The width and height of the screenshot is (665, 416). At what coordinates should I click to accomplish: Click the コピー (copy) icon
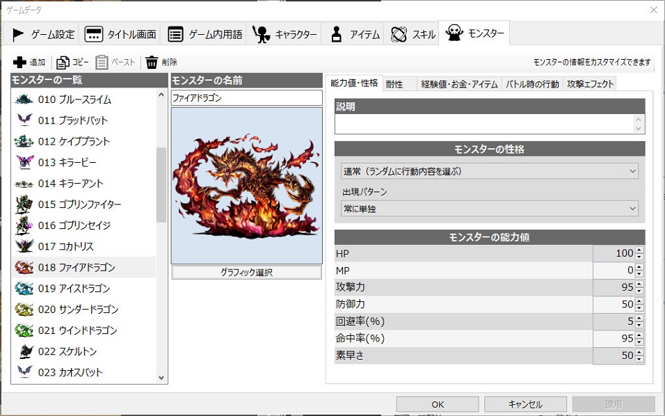pos(63,63)
